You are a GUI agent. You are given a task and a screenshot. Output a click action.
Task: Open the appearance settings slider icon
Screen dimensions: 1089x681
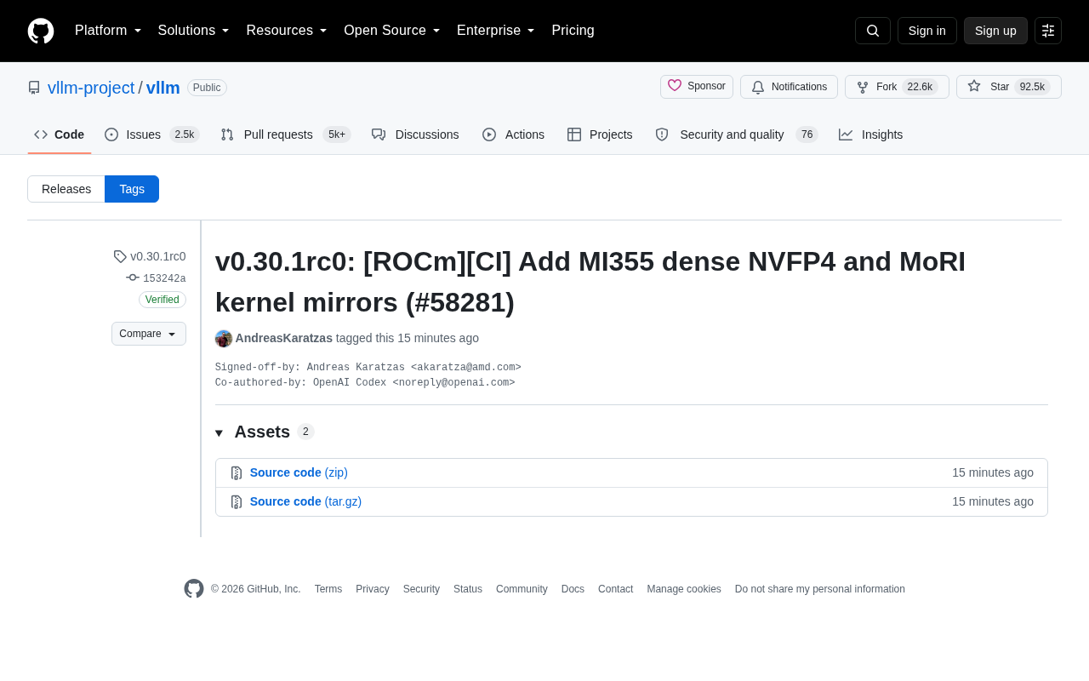pos(1048,31)
